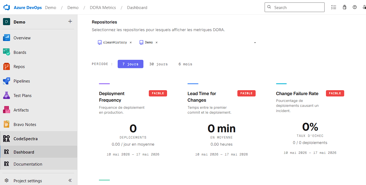Click '0 / 0 deploiements' text
Viewport: 366px width, 185px height.
pos(310,143)
